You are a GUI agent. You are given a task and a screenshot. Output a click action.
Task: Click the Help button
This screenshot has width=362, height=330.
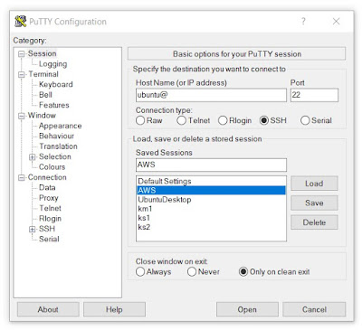[114, 309]
